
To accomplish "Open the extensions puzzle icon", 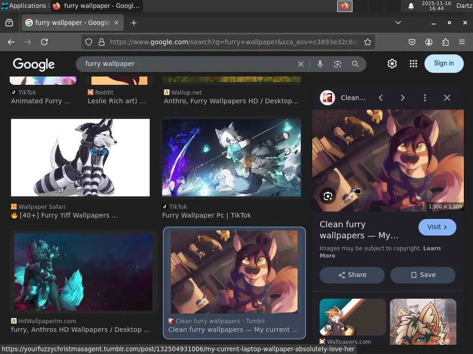I will 445,42.
